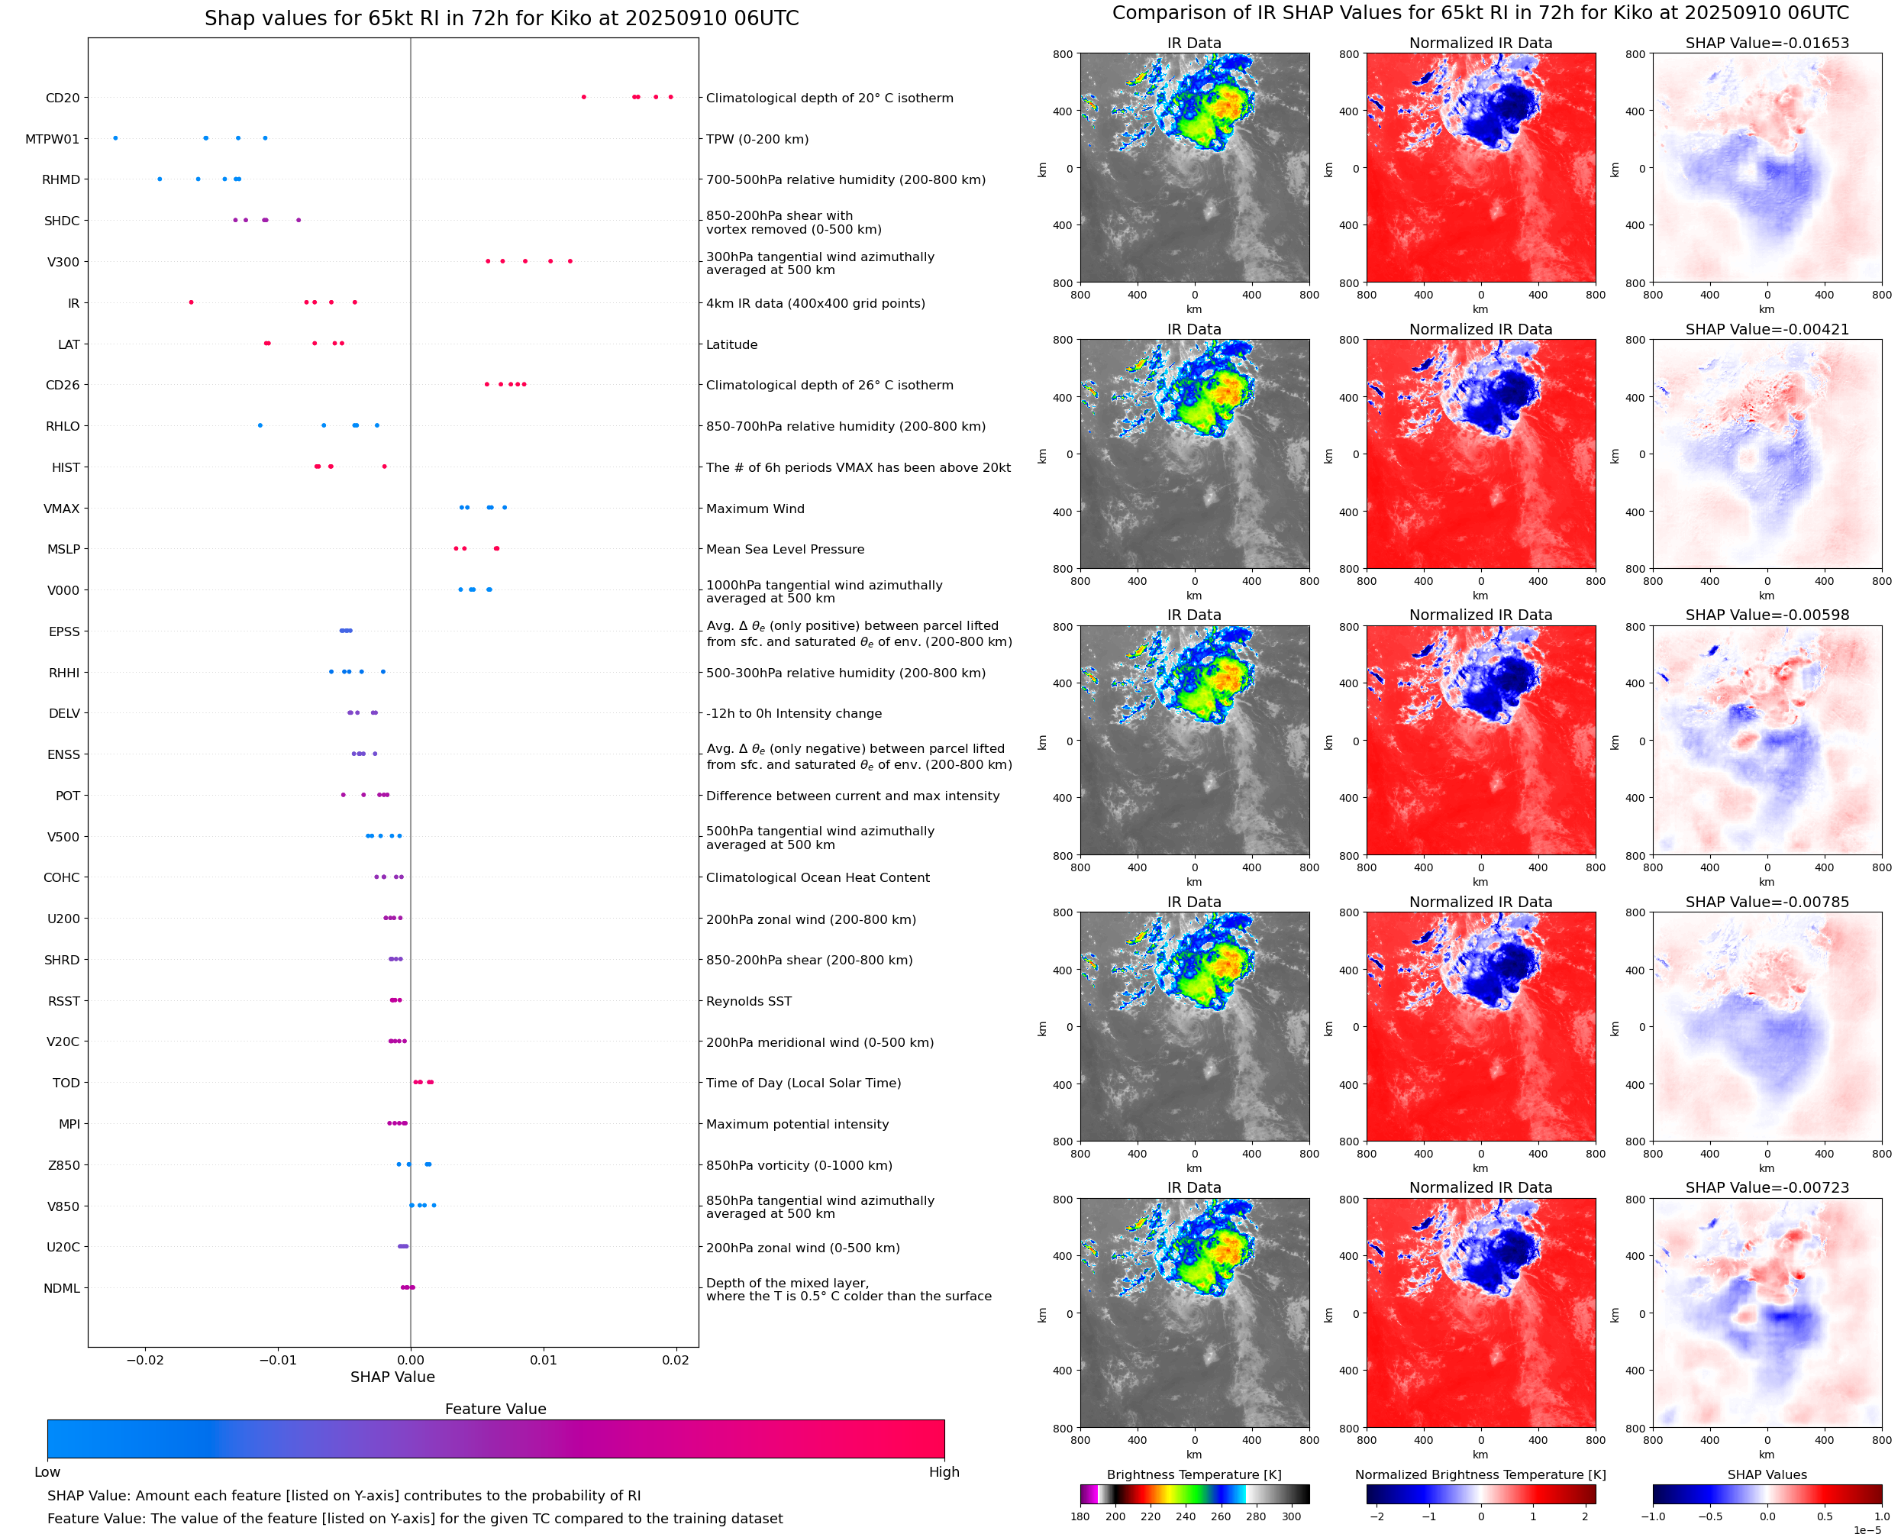
Task: Click the CD20 feature label
Action: click(x=63, y=98)
